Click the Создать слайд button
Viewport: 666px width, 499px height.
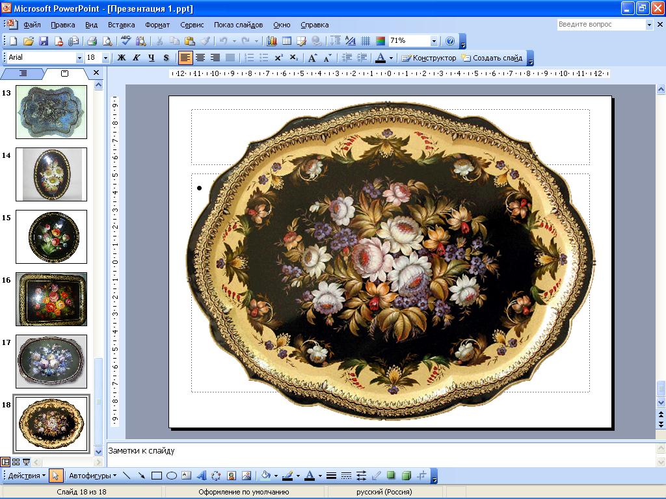(492, 58)
